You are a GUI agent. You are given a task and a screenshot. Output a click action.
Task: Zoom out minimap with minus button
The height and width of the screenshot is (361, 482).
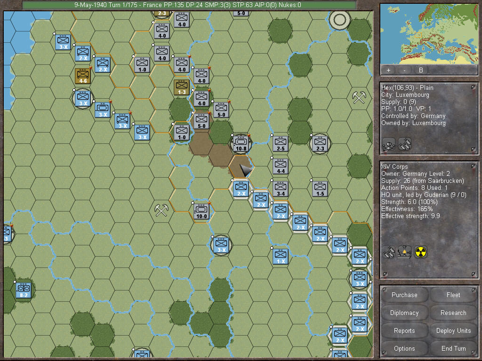tap(404, 70)
